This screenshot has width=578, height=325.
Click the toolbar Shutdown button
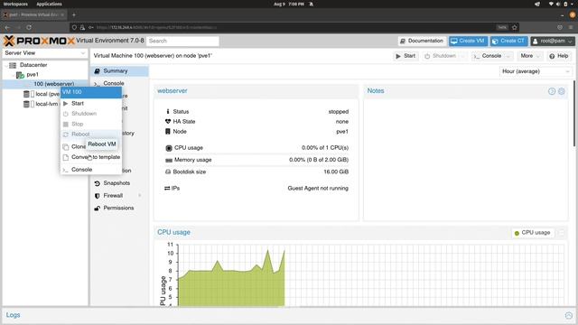[440, 56]
